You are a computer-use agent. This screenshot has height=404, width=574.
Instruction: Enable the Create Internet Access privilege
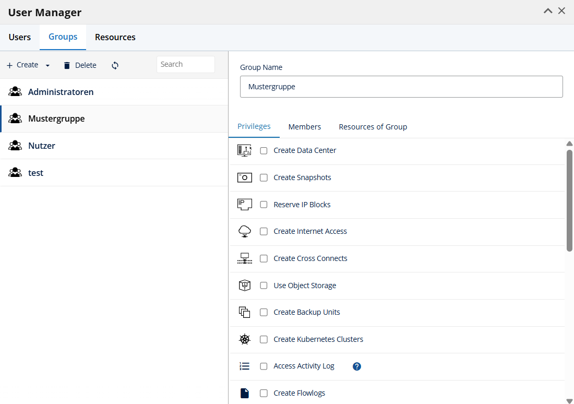264,231
